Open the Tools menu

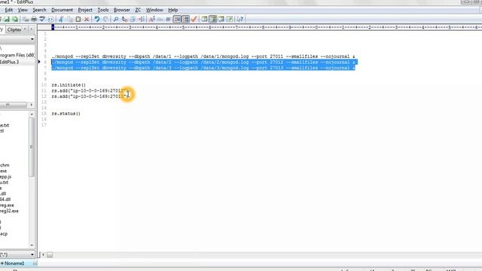(x=103, y=10)
